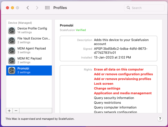Go forward with the right chevron

[37, 8]
